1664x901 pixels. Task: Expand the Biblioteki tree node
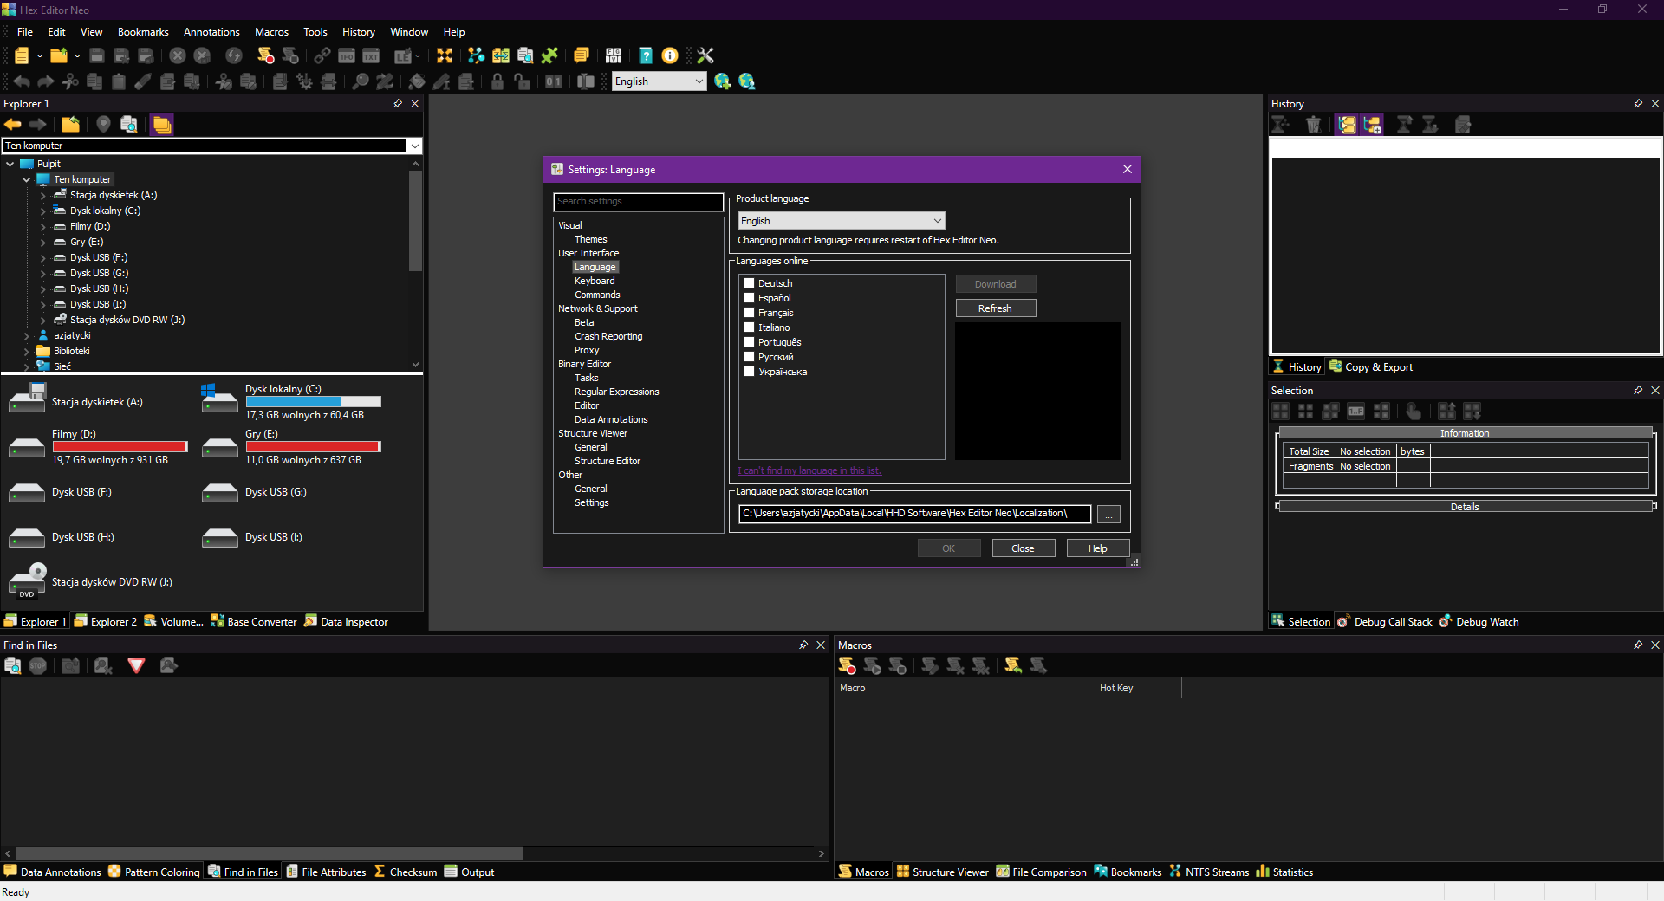coord(27,351)
